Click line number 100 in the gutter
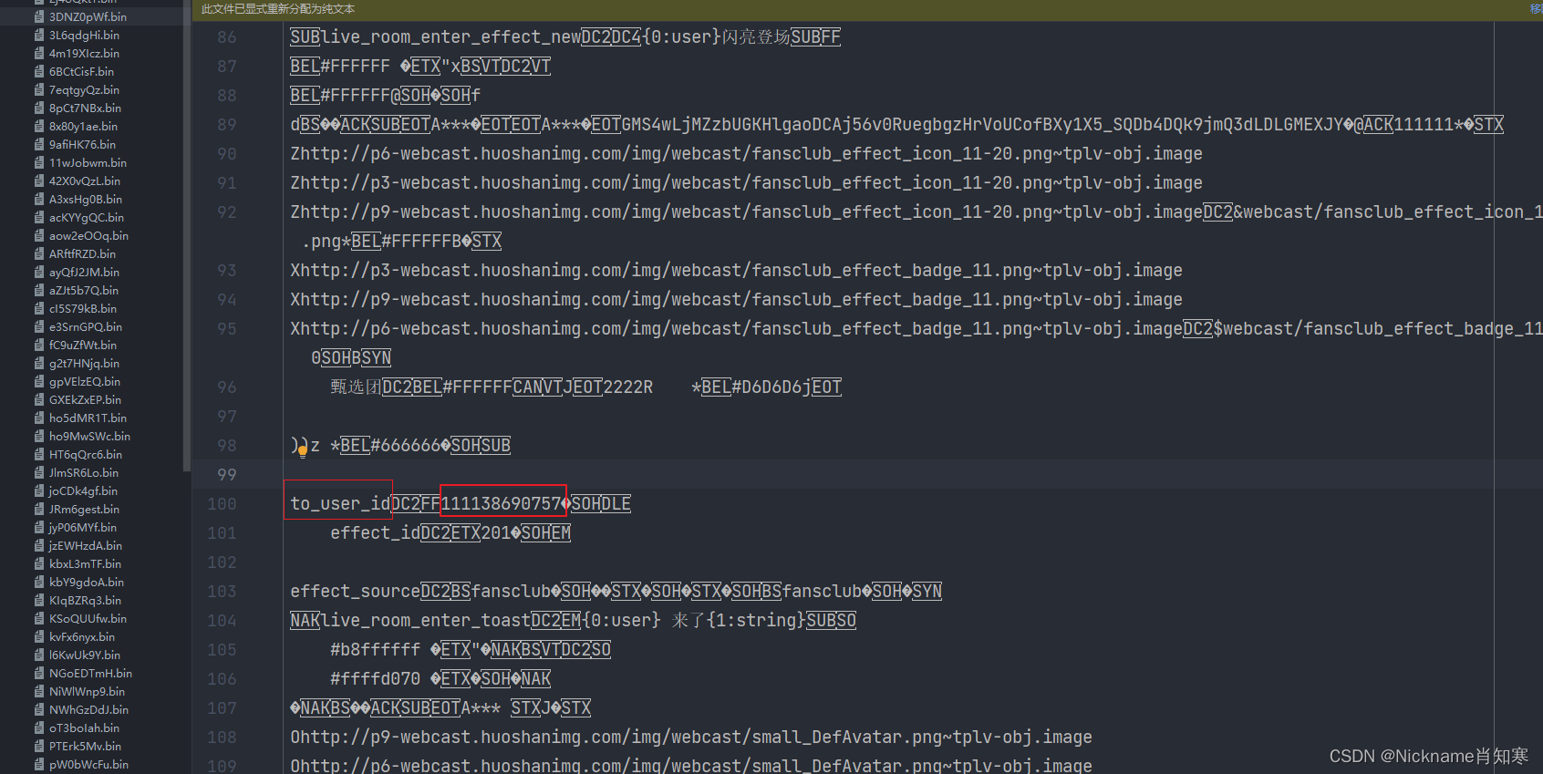The height and width of the screenshot is (774, 1543). click(x=223, y=504)
